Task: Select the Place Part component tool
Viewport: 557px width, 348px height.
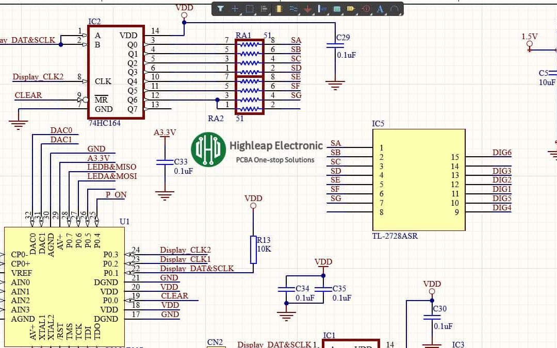Action: (278, 9)
